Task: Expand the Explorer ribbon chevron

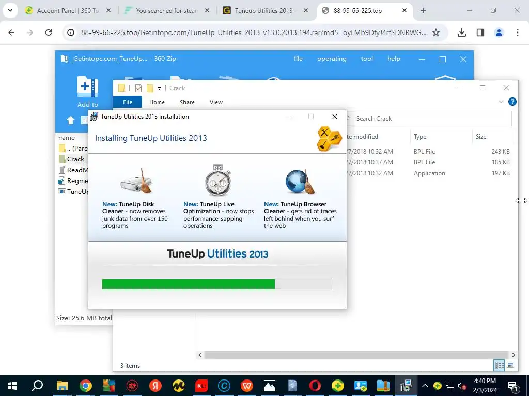Action: (x=501, y=102)
